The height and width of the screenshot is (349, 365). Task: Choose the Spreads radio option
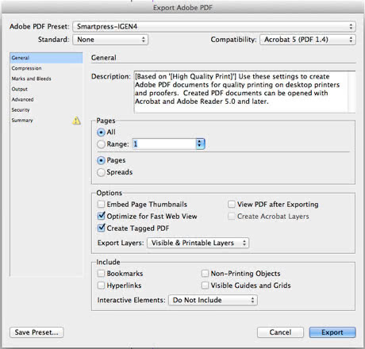(101, 172)
